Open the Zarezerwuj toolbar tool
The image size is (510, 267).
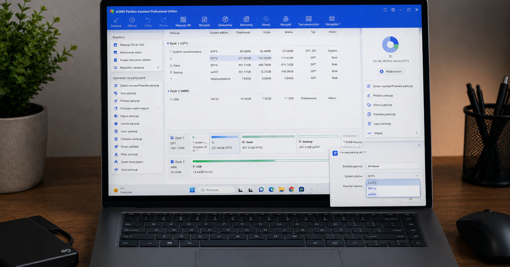click(225, 22)
